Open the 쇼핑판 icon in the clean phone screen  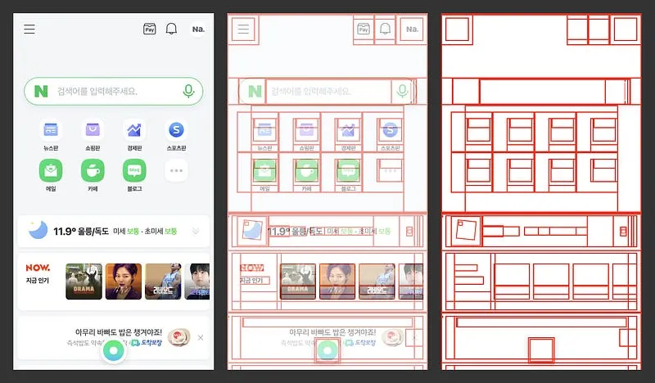tap(93, 130)
